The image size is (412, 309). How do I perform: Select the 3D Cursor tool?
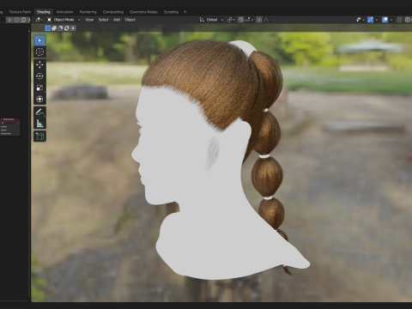[x=39, y=51]
